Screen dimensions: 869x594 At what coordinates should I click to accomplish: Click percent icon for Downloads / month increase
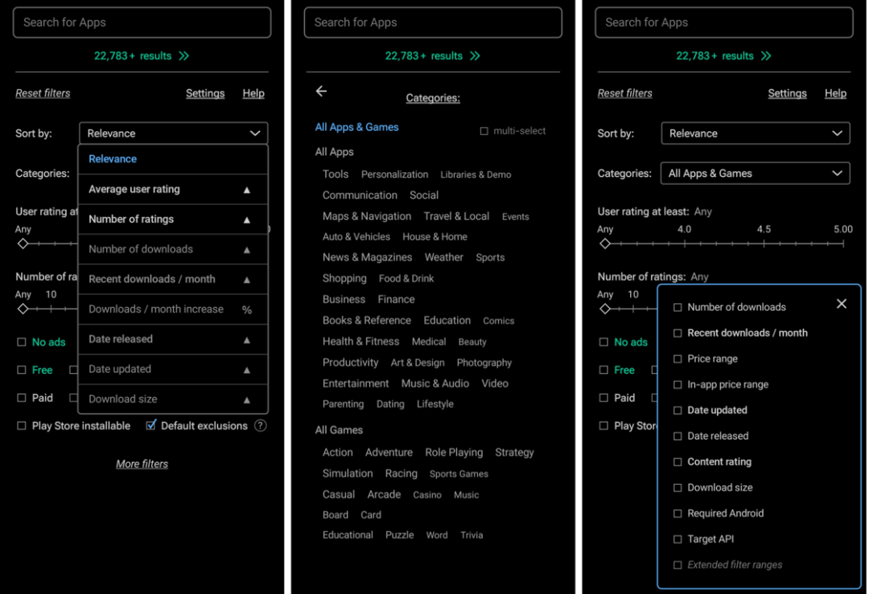click(x=247, y=309)
